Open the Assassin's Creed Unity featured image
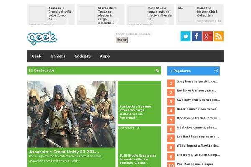The height and width of the screenshot is (167, 251). click(72, 114)
